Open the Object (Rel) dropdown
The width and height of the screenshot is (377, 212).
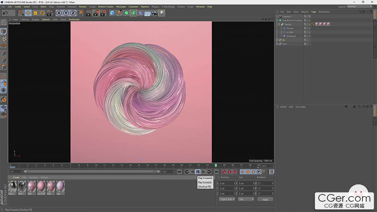pyautogui.click(x=227, y=199)
